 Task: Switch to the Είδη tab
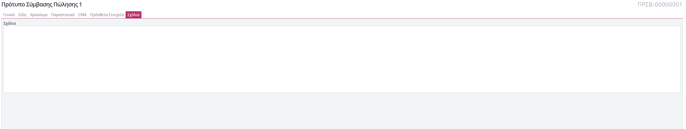[22, 15]
